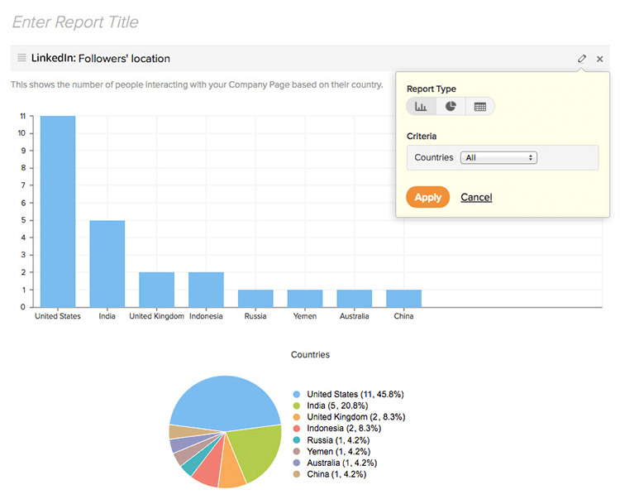
Task: Click the Indonesia bar
Action: (206, 290)
